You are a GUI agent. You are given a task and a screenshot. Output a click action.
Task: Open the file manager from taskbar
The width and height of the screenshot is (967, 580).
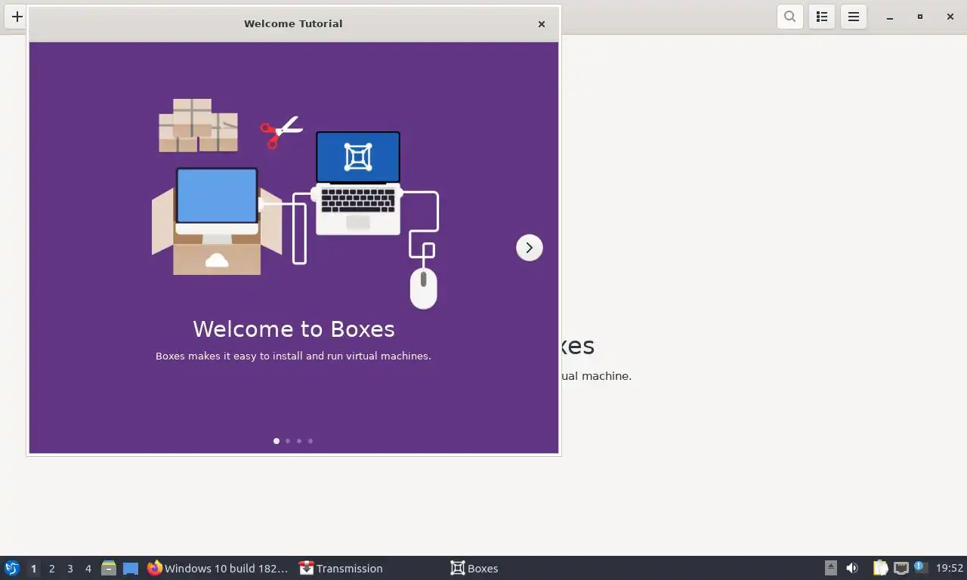click(109, 568)
